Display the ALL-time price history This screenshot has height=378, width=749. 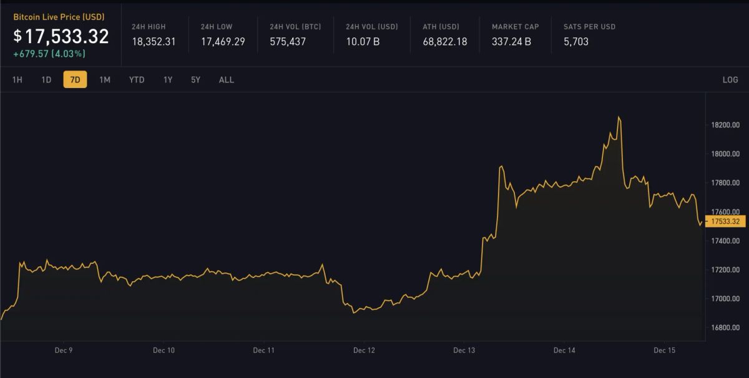(226, 80)
